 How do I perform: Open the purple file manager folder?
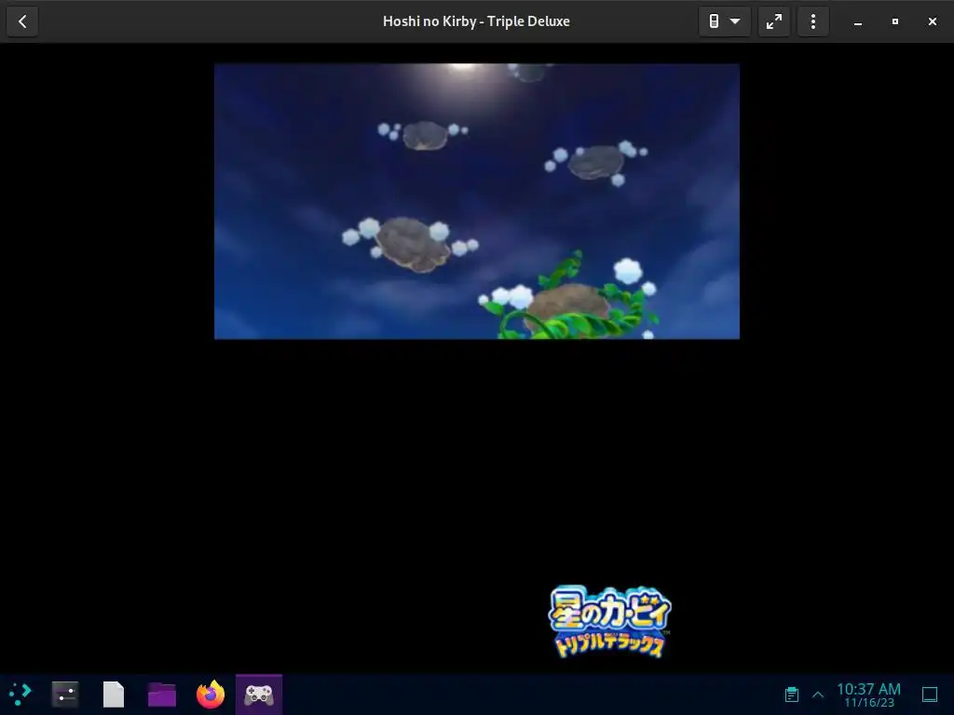click(162, 695)
